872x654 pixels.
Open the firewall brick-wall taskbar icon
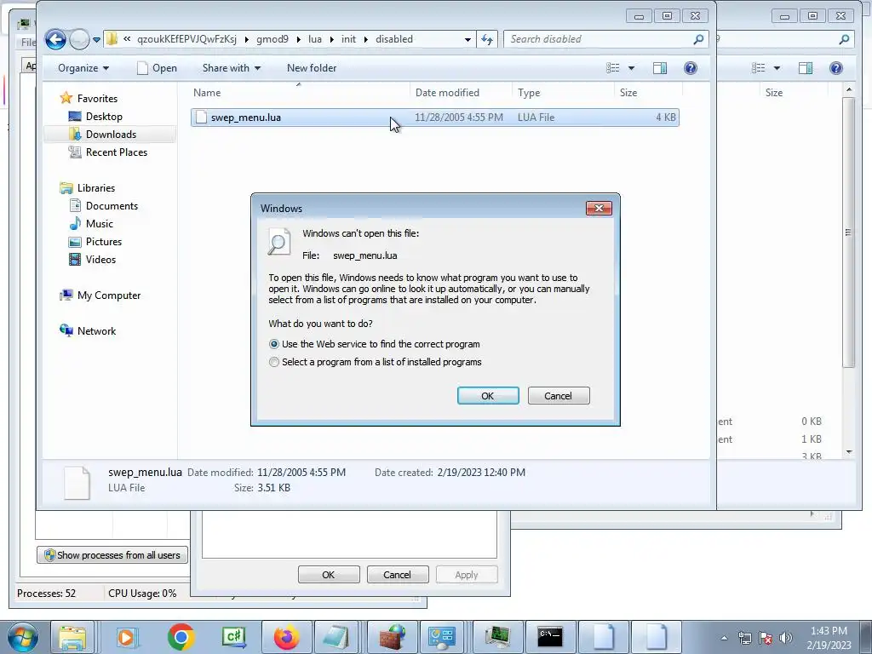point(392,637)
